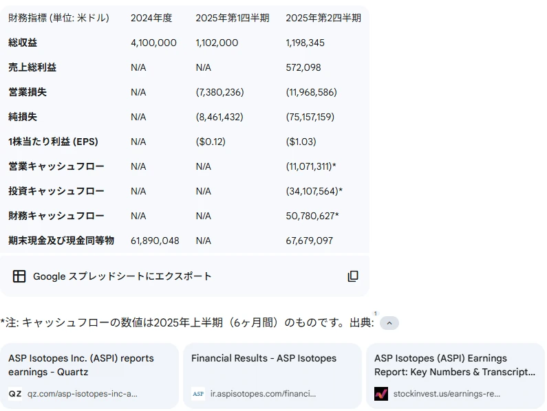Click the 1,102,000 revenue cell
The image size is (547, 411).
217,43
